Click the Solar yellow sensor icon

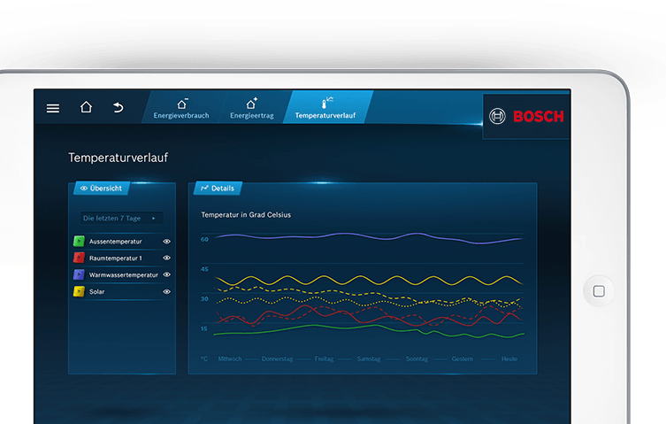[x=79, y=291]
